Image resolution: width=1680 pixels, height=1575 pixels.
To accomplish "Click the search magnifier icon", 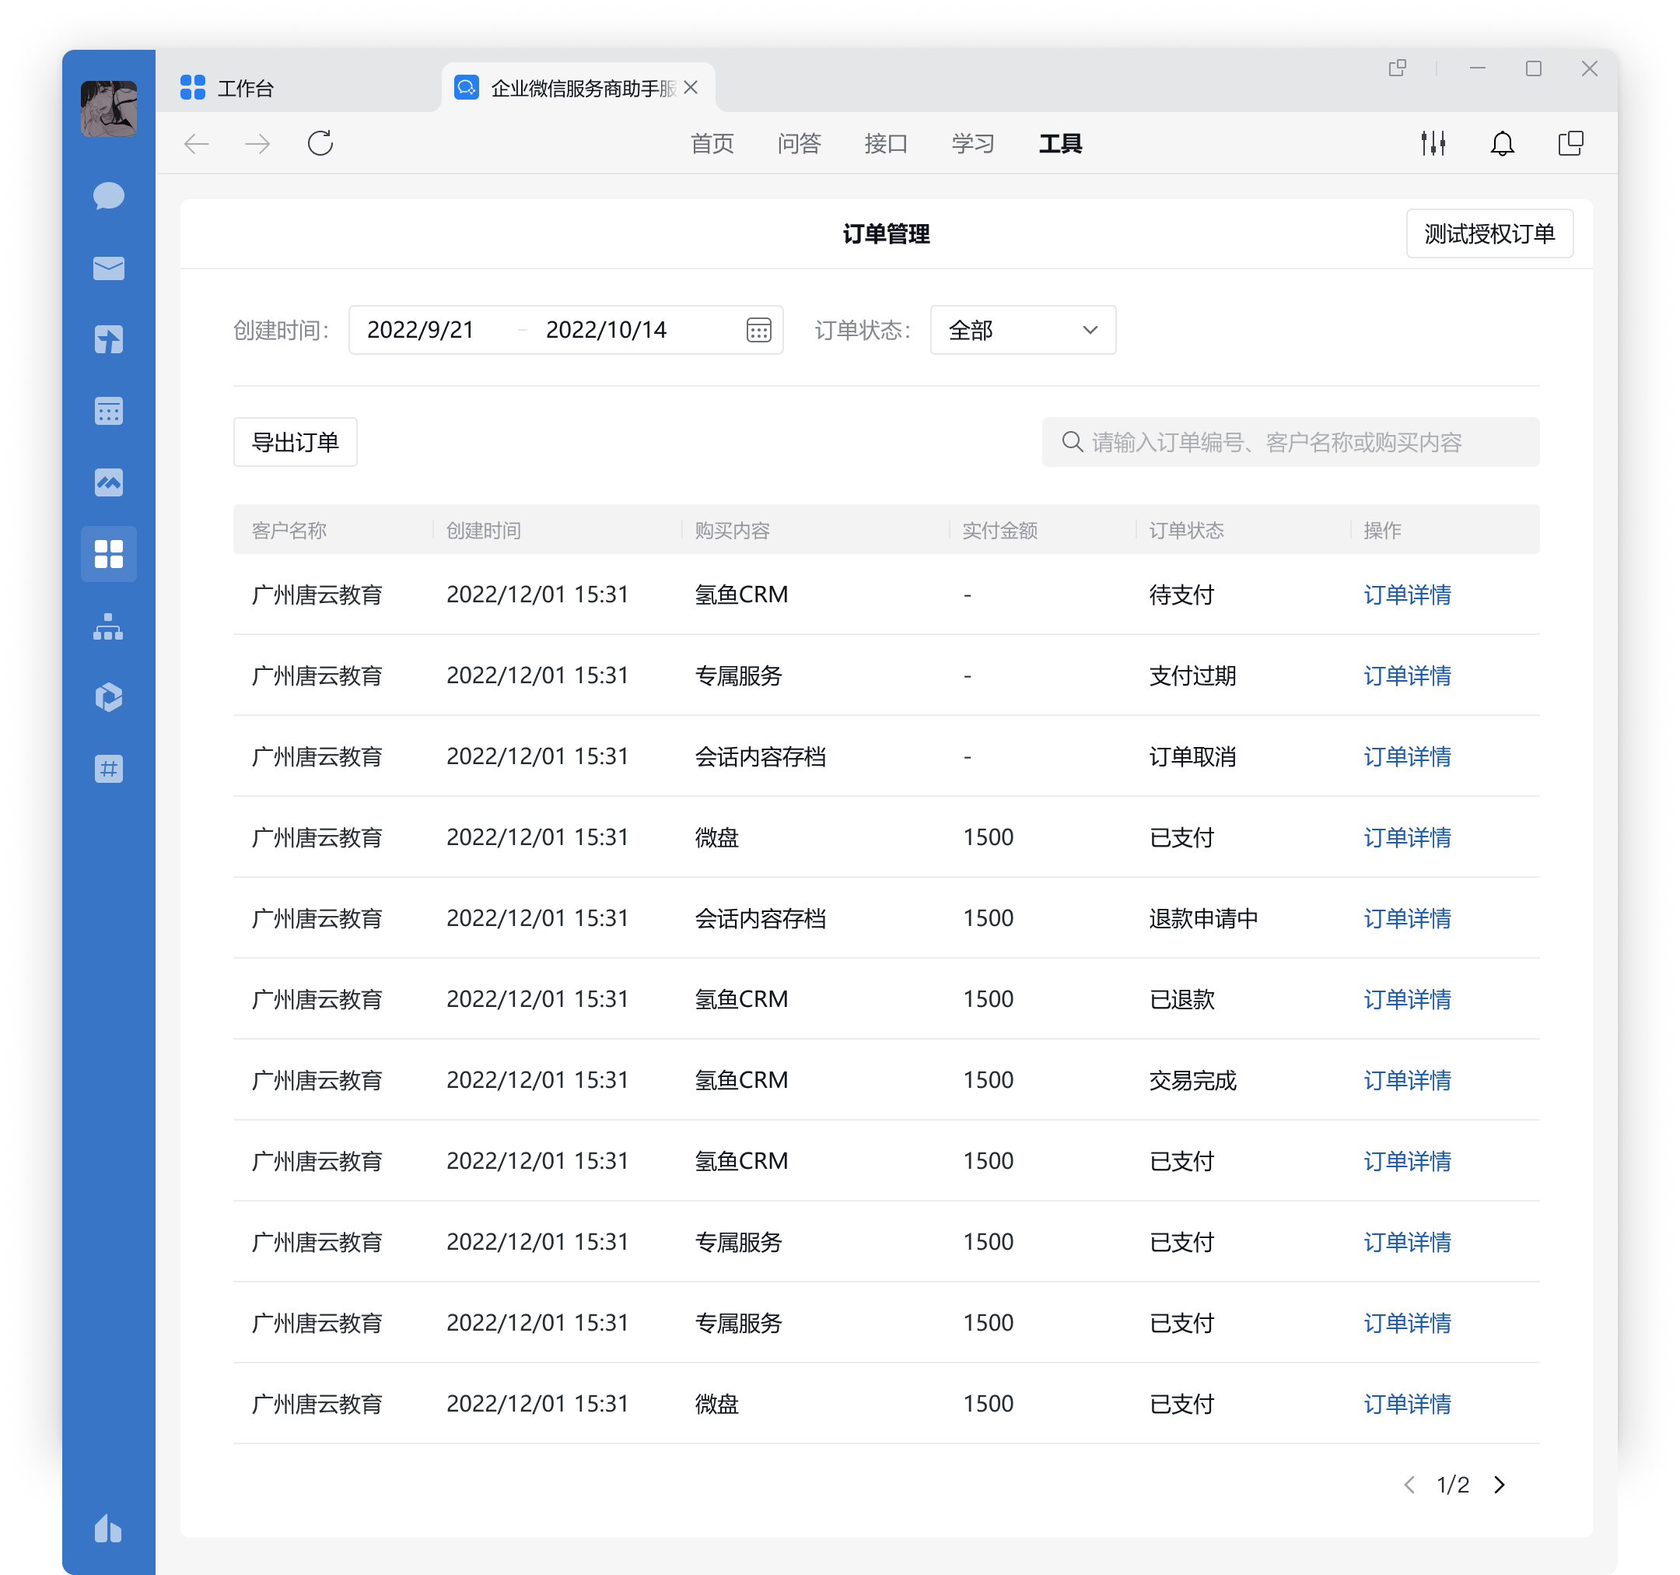I will coord(1073,442).
